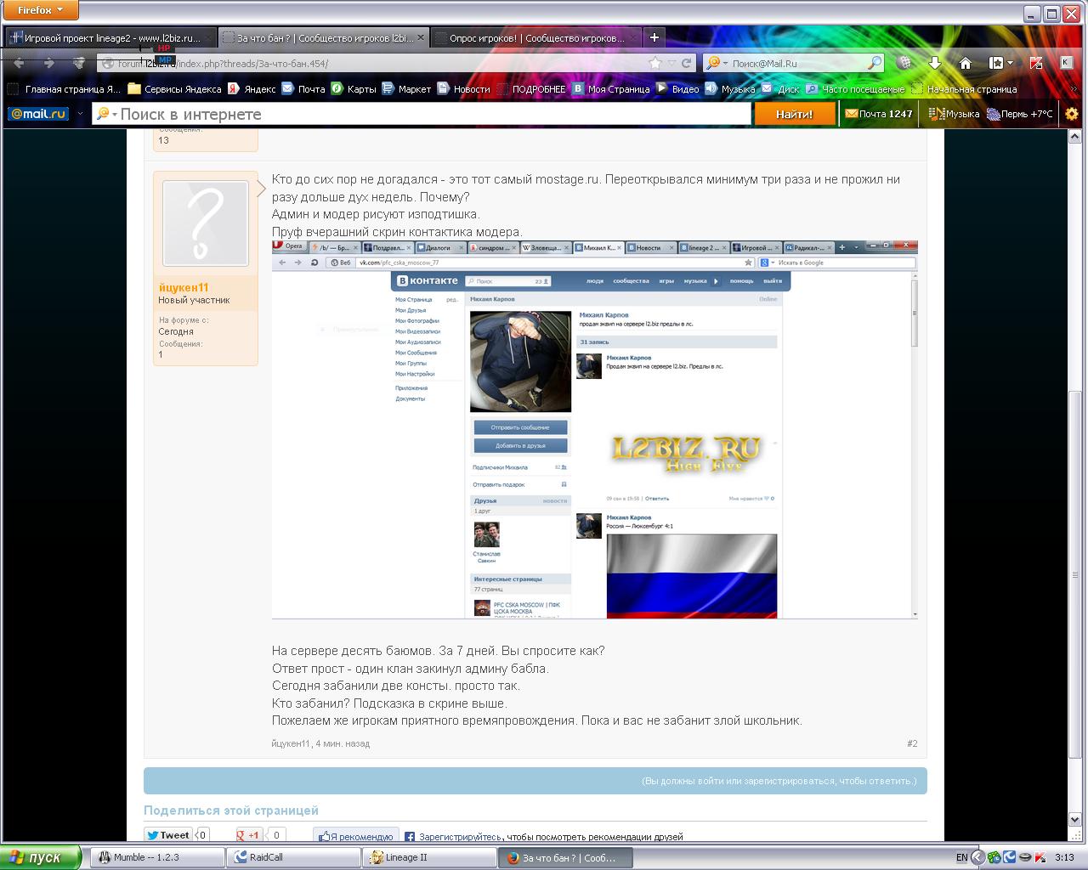Open 'Моя Страница' VK bookmark
The image size is (1088, 870).
[x=611, y=88]
